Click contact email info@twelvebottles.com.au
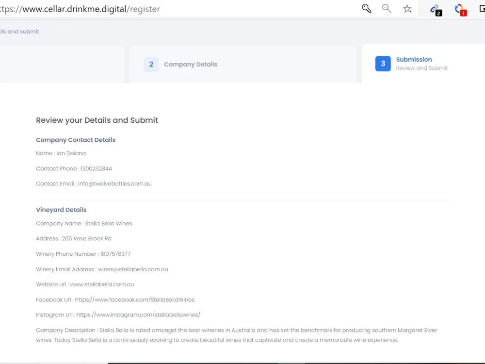485x364 pixels. point(115,184)
